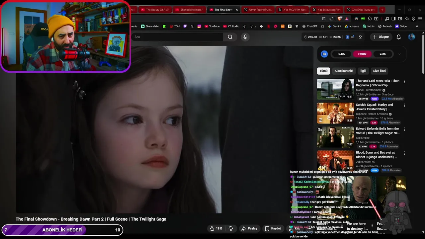The image size is (425, 239).
Task: Open the X bookmark icon in bookmarks bar
Action: coord(192,26)
